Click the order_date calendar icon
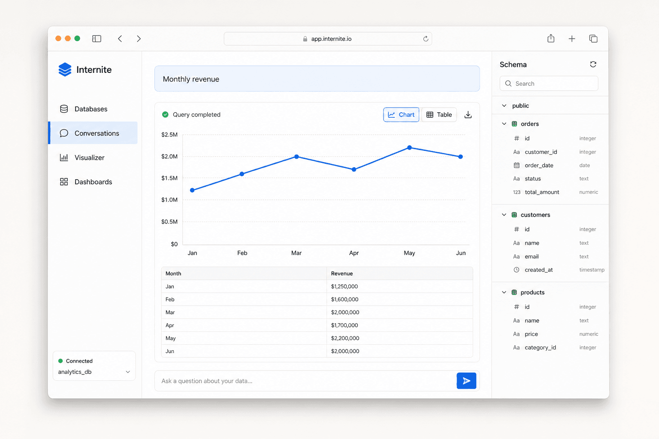Image resolution: width=659 pixels, height=439 pixels. click(517, 165)
